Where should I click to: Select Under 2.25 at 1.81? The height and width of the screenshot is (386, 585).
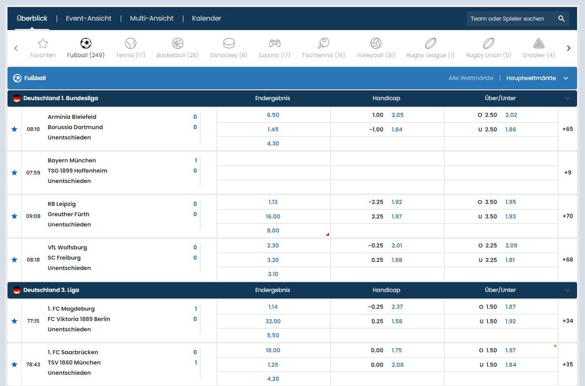501,260
